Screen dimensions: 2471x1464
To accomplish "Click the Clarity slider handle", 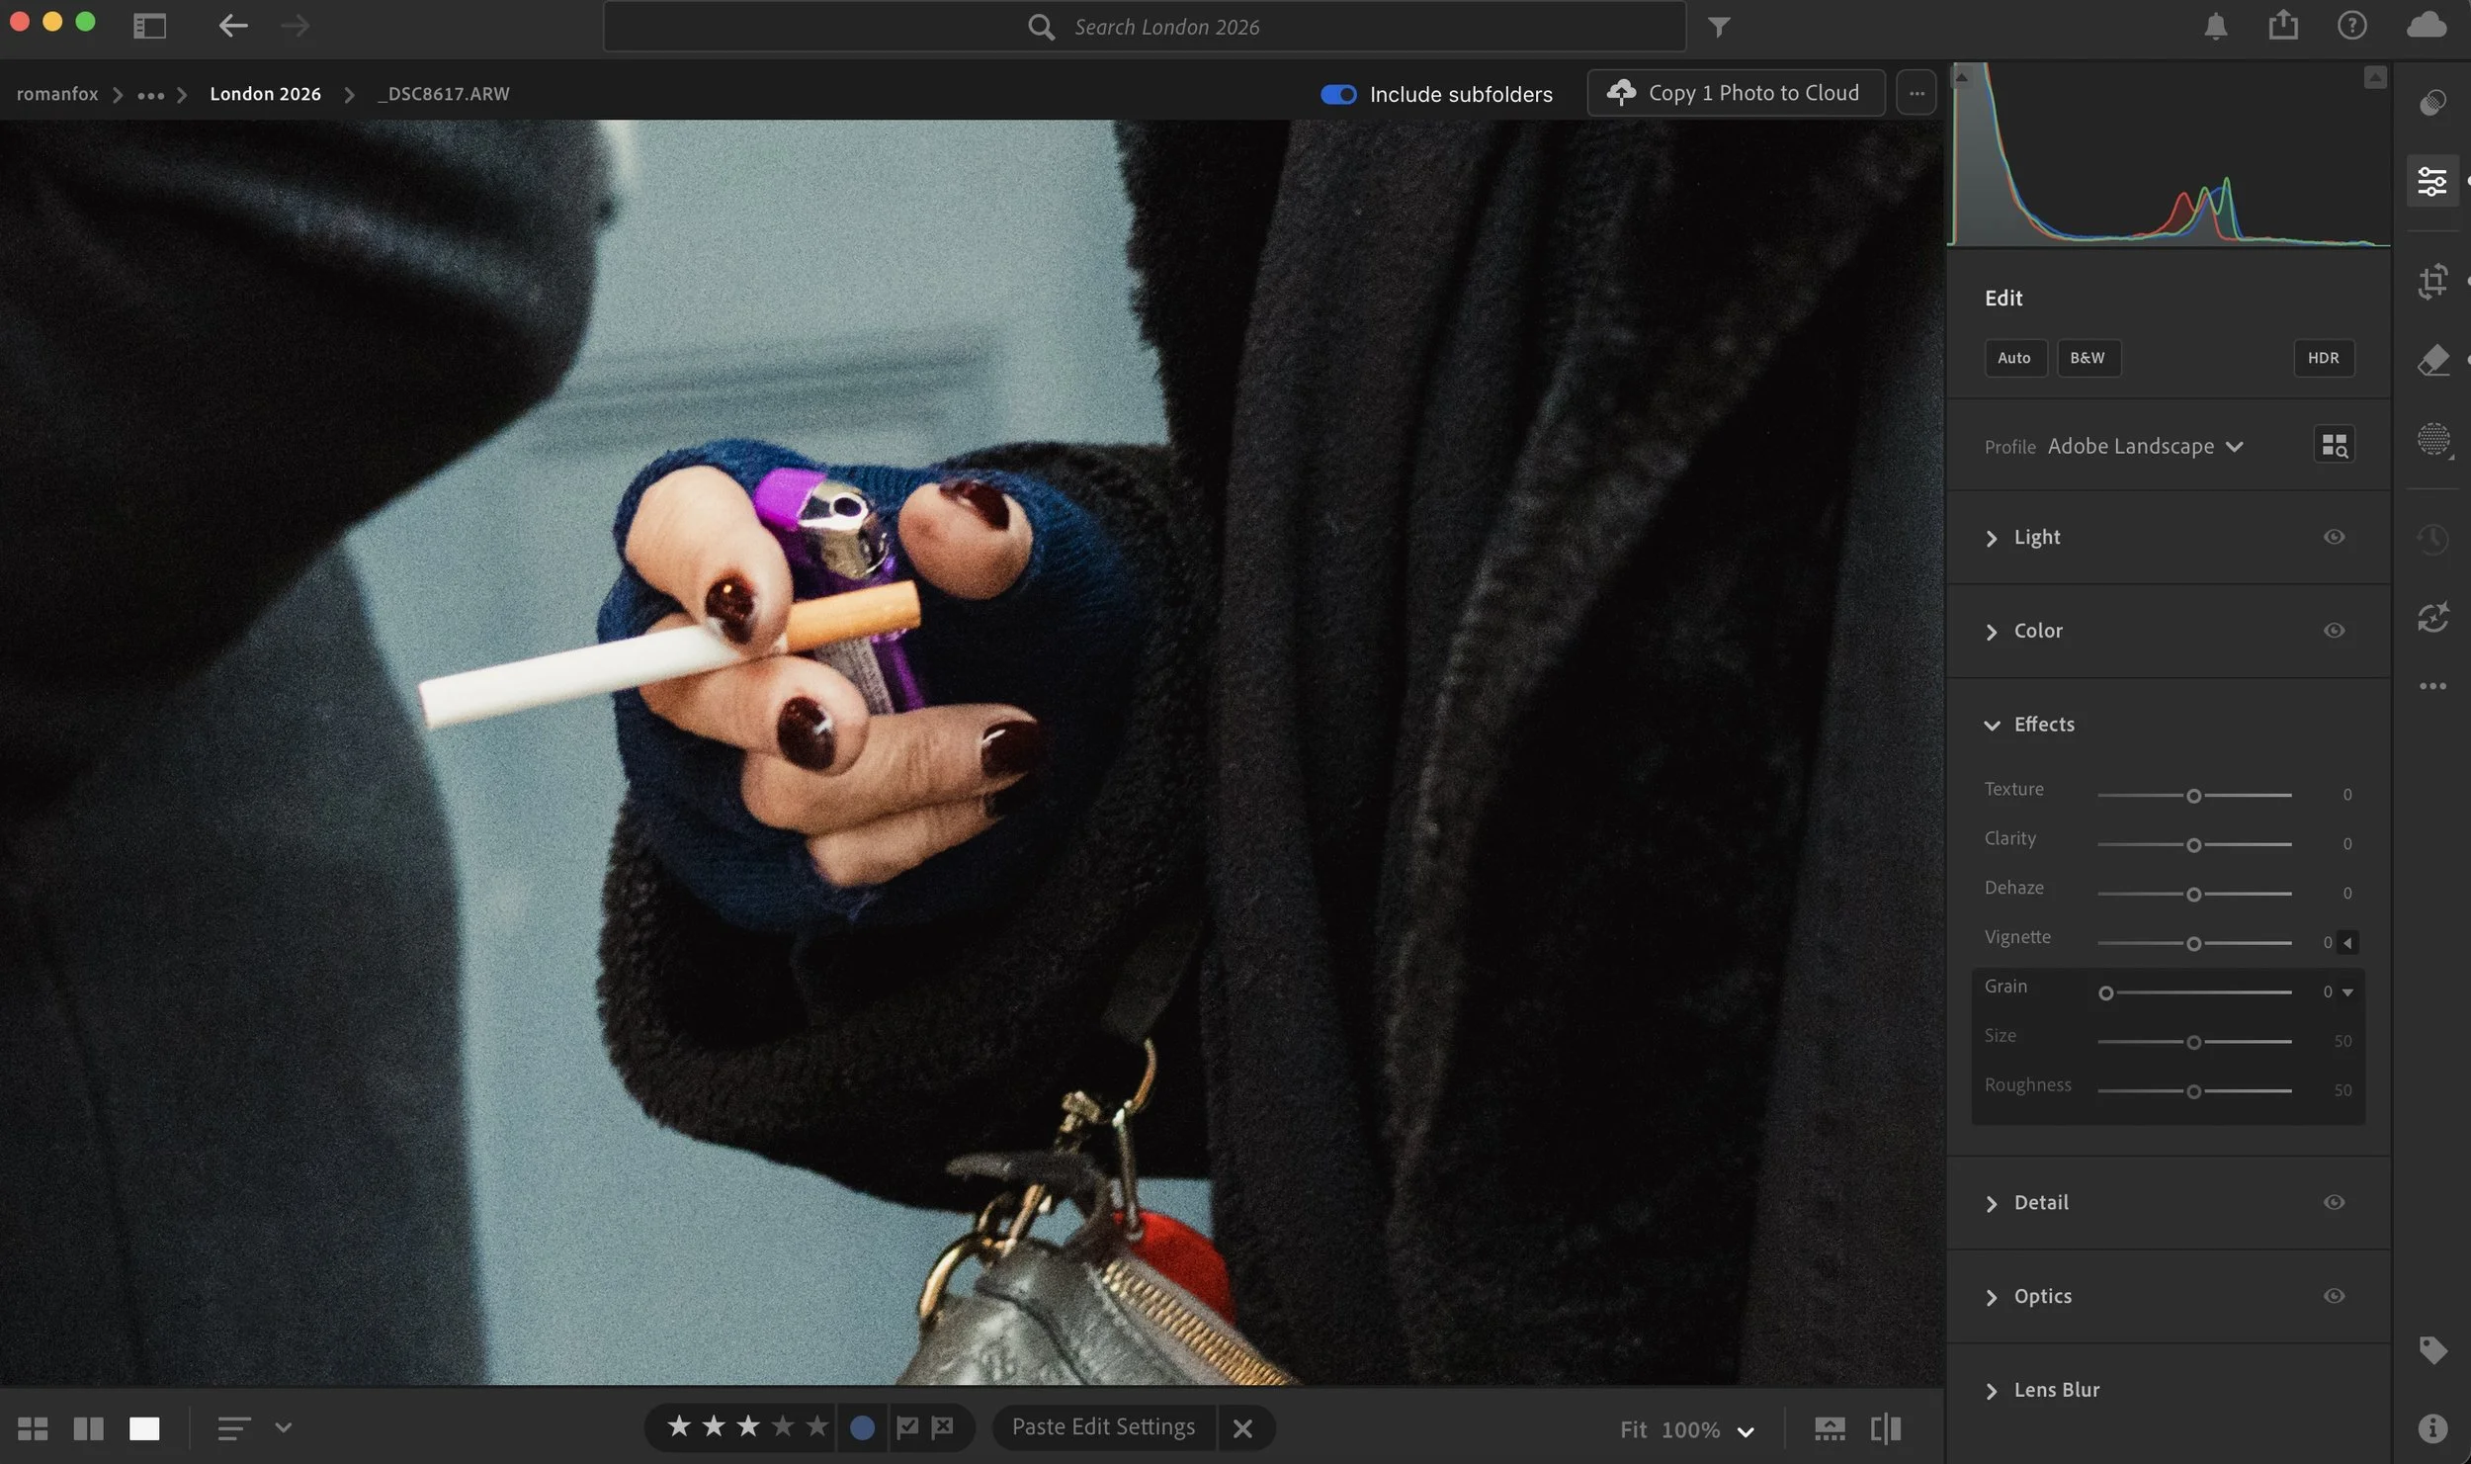I will point(2193,845).
